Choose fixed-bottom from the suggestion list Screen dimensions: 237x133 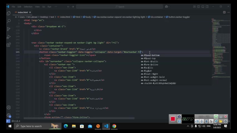[x=176, y=55]
